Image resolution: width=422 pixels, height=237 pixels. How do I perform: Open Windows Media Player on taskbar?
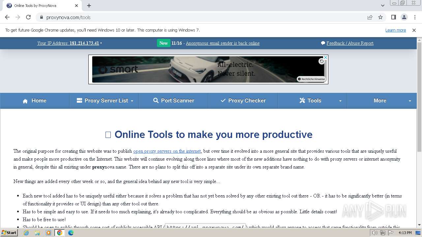[x=48, y=233]
